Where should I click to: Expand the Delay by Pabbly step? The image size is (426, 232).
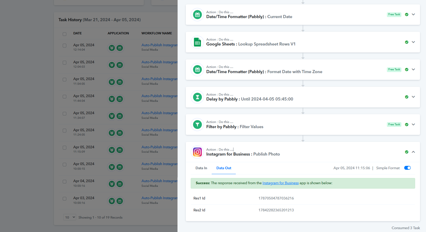pos(413,97)
